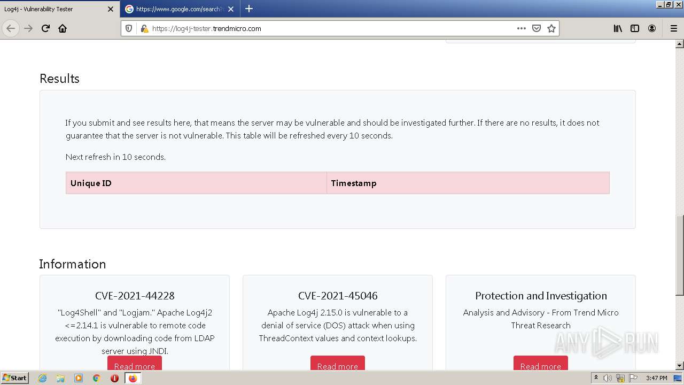The width and height of the screenshot is (684, 385).
Task: Open Firefox account menu
Action: coord(652,28)
